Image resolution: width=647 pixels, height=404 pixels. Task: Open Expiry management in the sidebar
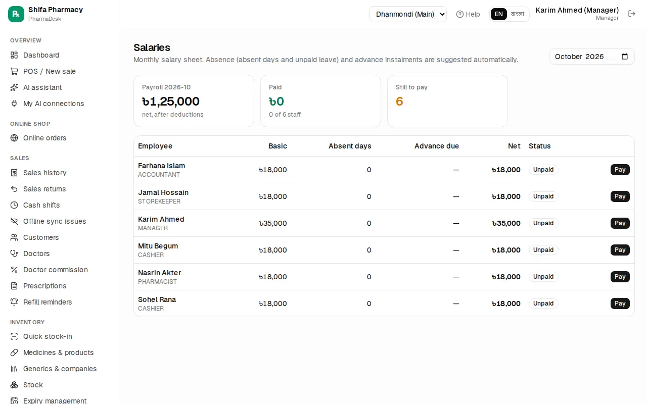pos(61,400)
